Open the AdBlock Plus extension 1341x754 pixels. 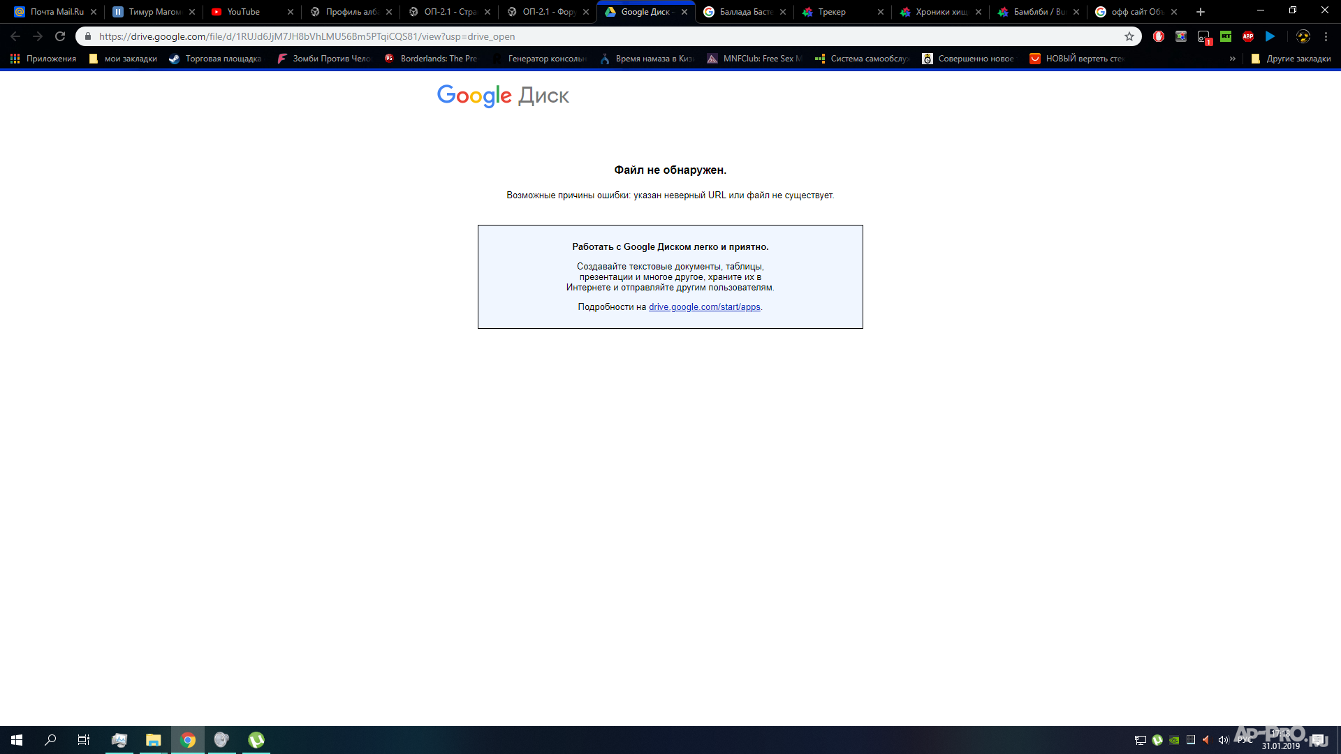click(x=1248, y=36)
